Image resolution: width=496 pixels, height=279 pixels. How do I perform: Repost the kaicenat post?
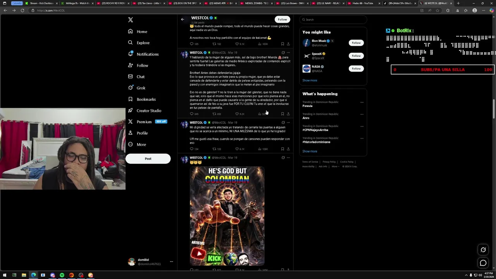[217, 44]
